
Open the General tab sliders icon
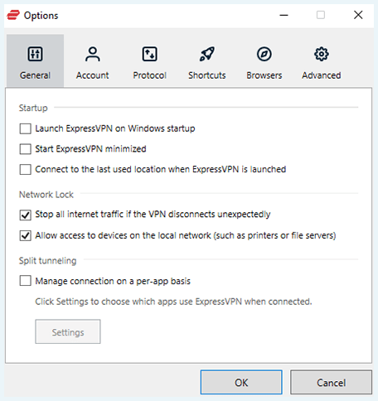tap(35, 54)
